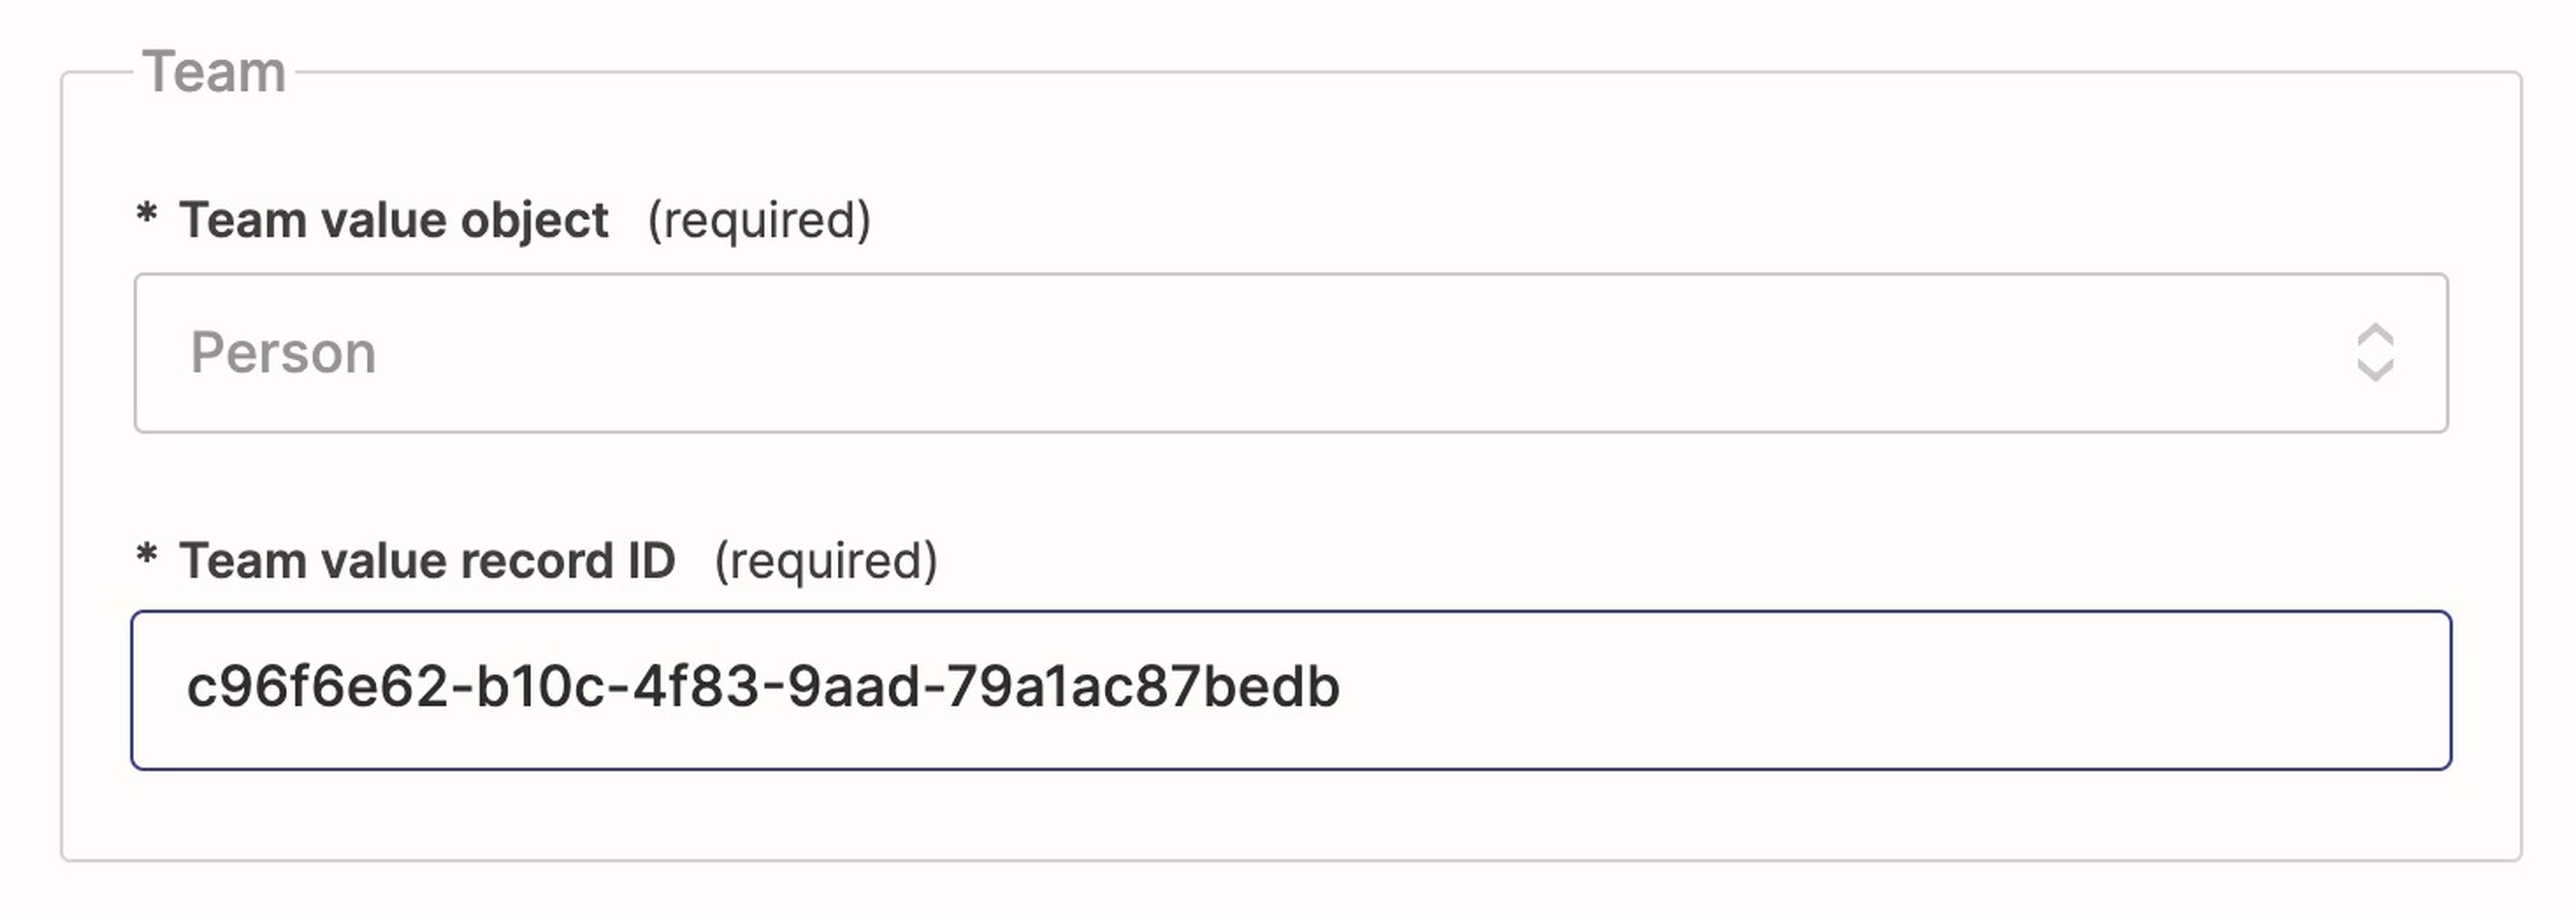Click the down arrow of the dropdown chevron
2576x917 pixels.
(x=2375, y=370)
